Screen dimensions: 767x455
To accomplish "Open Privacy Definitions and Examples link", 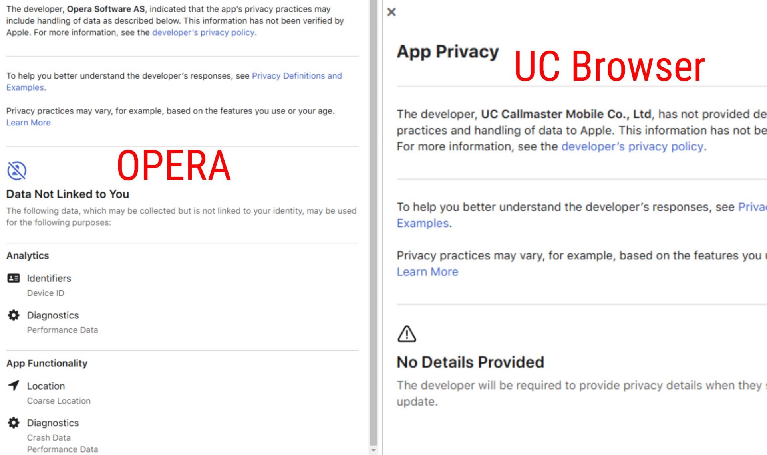I will [296, 76].
